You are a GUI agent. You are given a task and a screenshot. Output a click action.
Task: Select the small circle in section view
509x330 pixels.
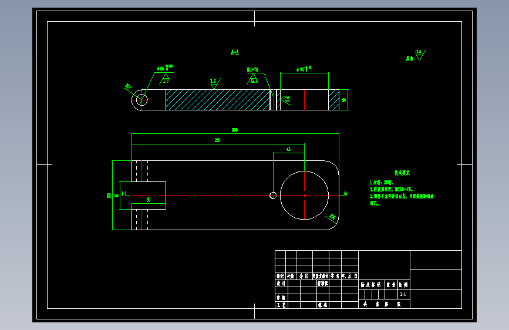click(141, 100)
